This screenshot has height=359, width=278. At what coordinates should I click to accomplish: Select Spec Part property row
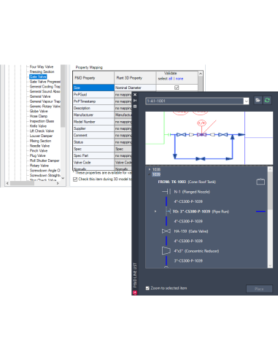tap(93, 155)
